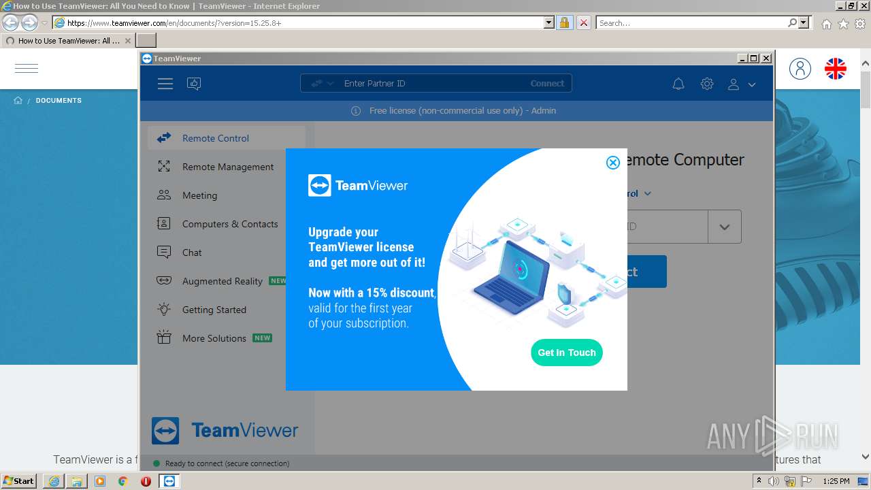Close the 'How to Use TeamViewer' tab
871x490 pixels.
128,41
